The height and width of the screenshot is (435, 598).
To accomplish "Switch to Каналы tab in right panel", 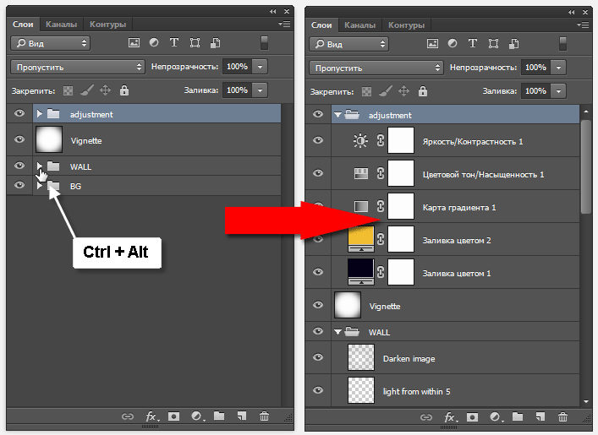I will click(x=360, y=25).
